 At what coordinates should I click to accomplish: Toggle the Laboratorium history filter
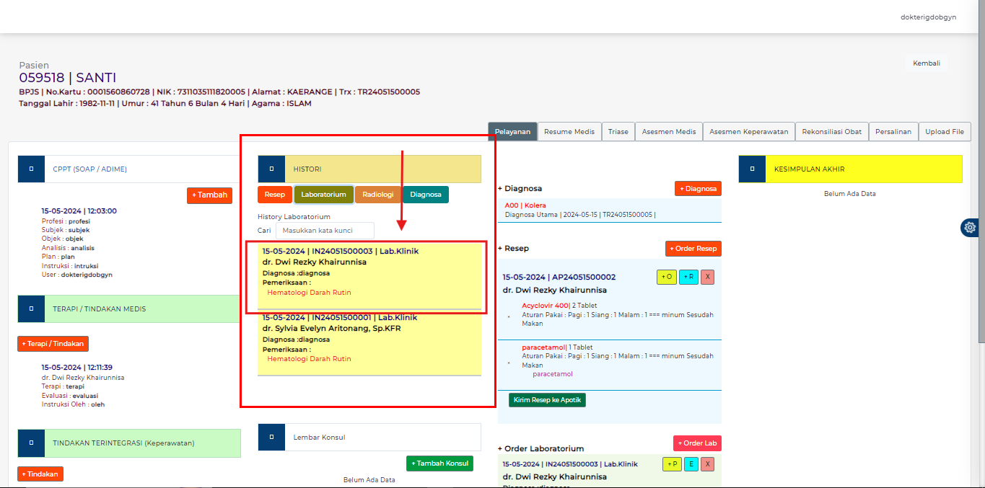[x=323, y=194]
